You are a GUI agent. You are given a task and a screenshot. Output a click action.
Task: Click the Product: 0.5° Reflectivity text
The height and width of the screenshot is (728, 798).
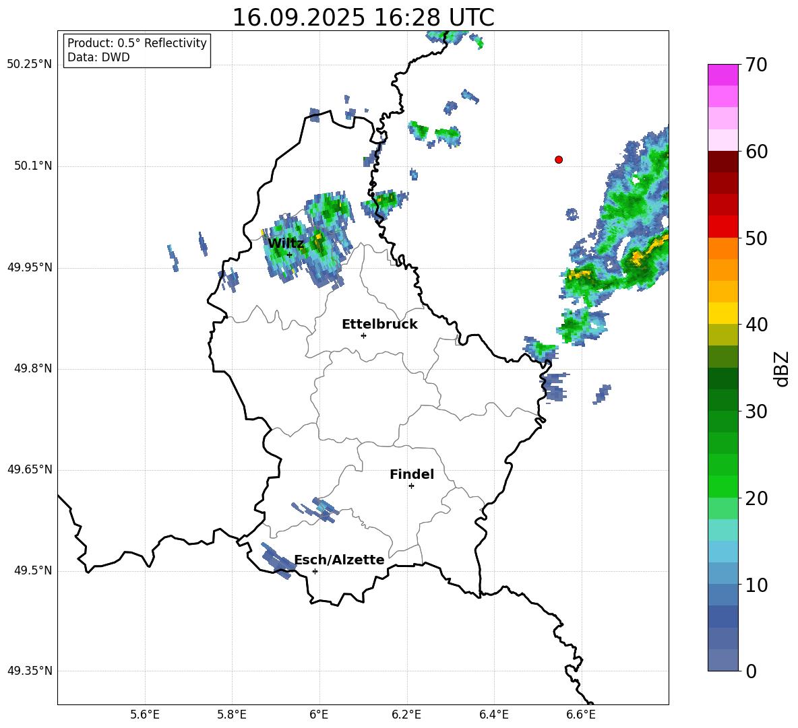point(137,43)
